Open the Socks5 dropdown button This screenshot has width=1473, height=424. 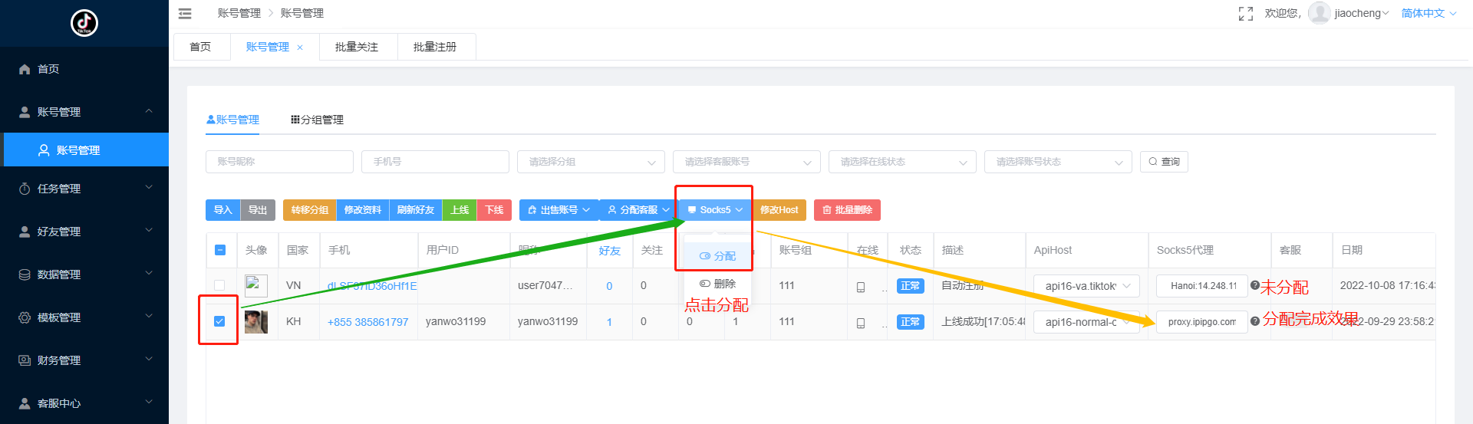(x=714, y=210)
